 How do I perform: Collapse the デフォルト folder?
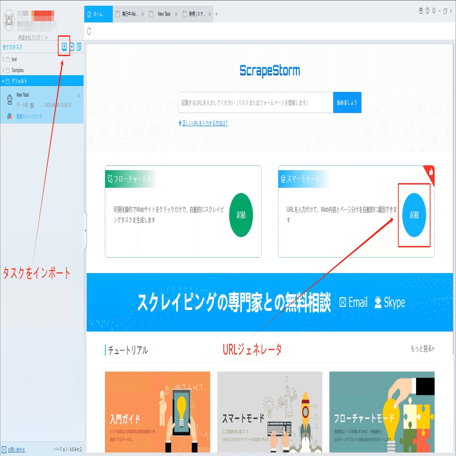[3, 81]
